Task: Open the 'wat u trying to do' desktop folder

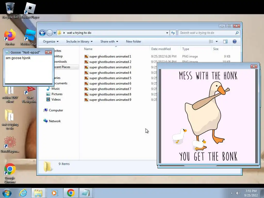Action: coord(10,120)
